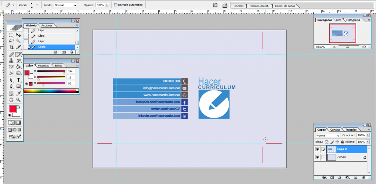
Task: Select the Lasso tool
Action: coord(11,41)
